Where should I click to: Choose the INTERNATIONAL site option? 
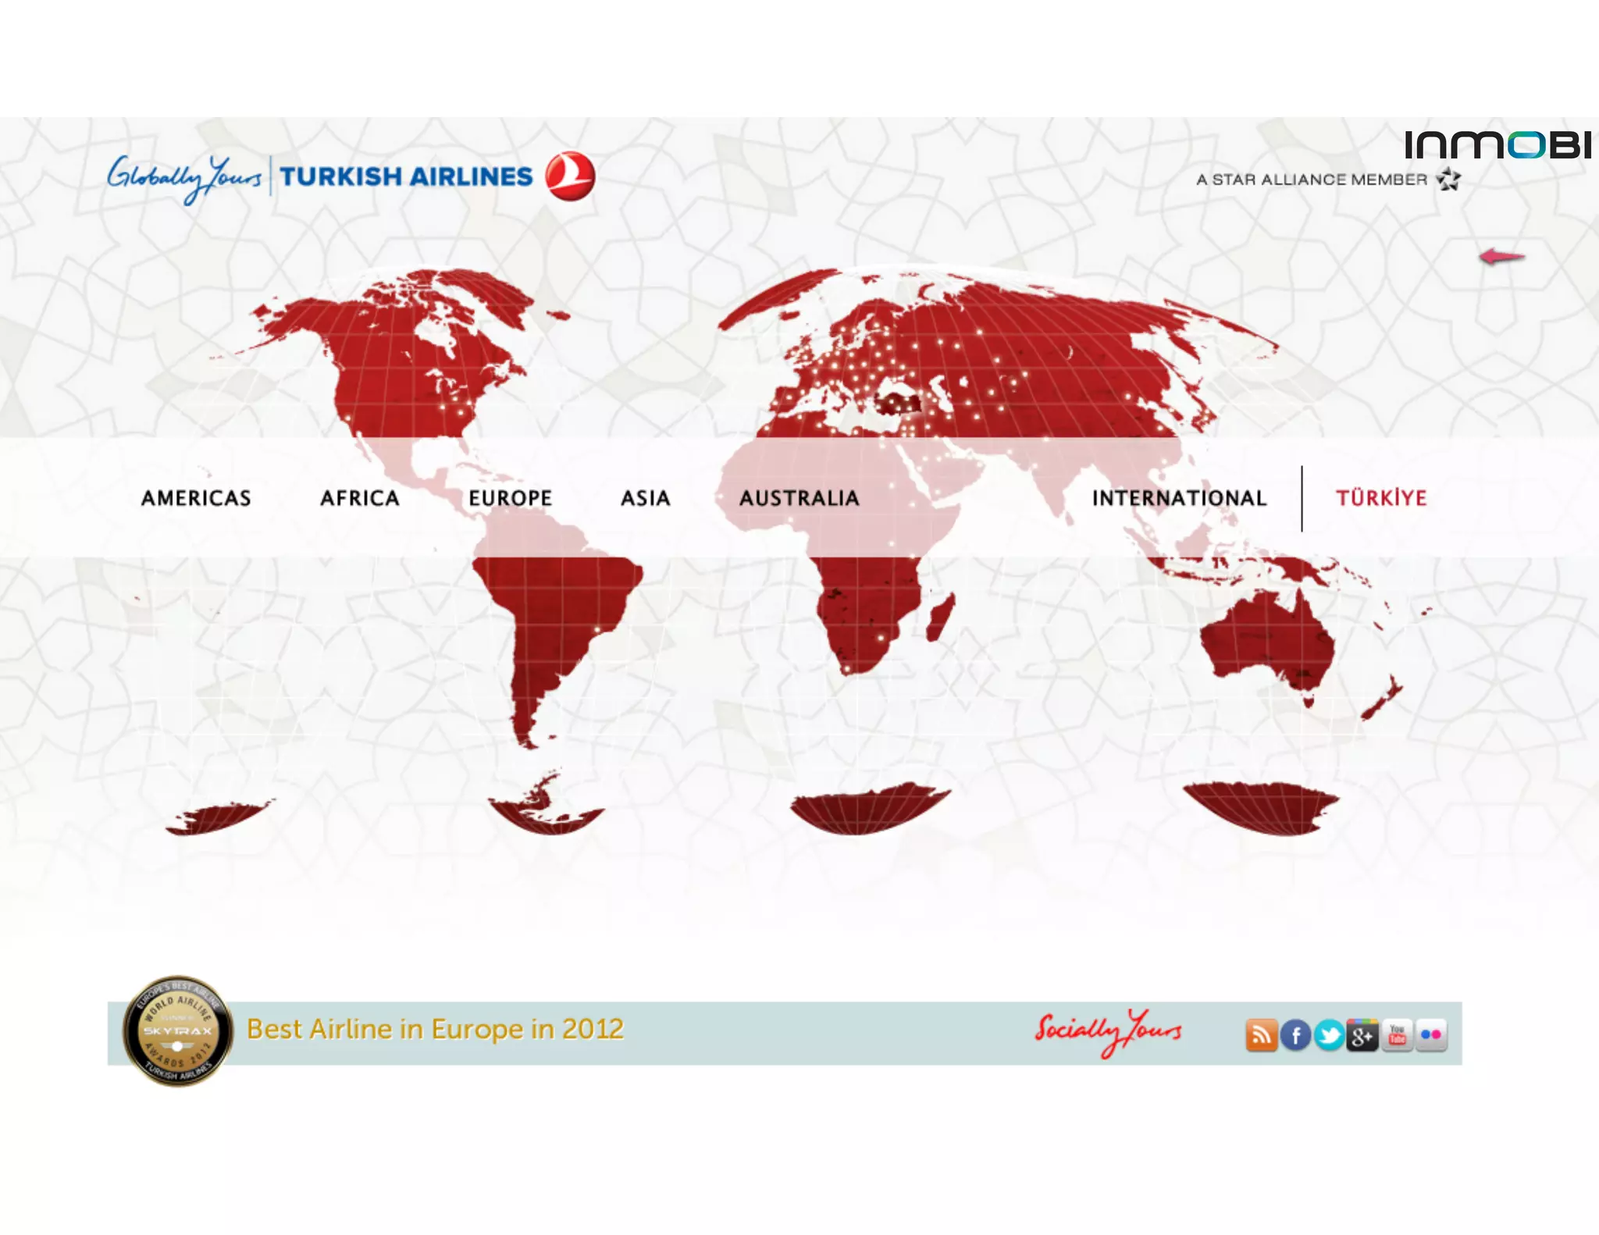pos(1179,498)
